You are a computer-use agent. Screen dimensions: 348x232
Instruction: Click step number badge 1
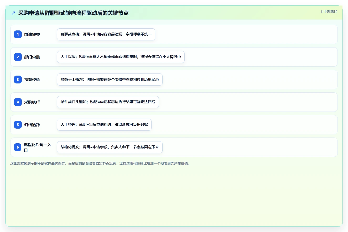click(18, 34)
